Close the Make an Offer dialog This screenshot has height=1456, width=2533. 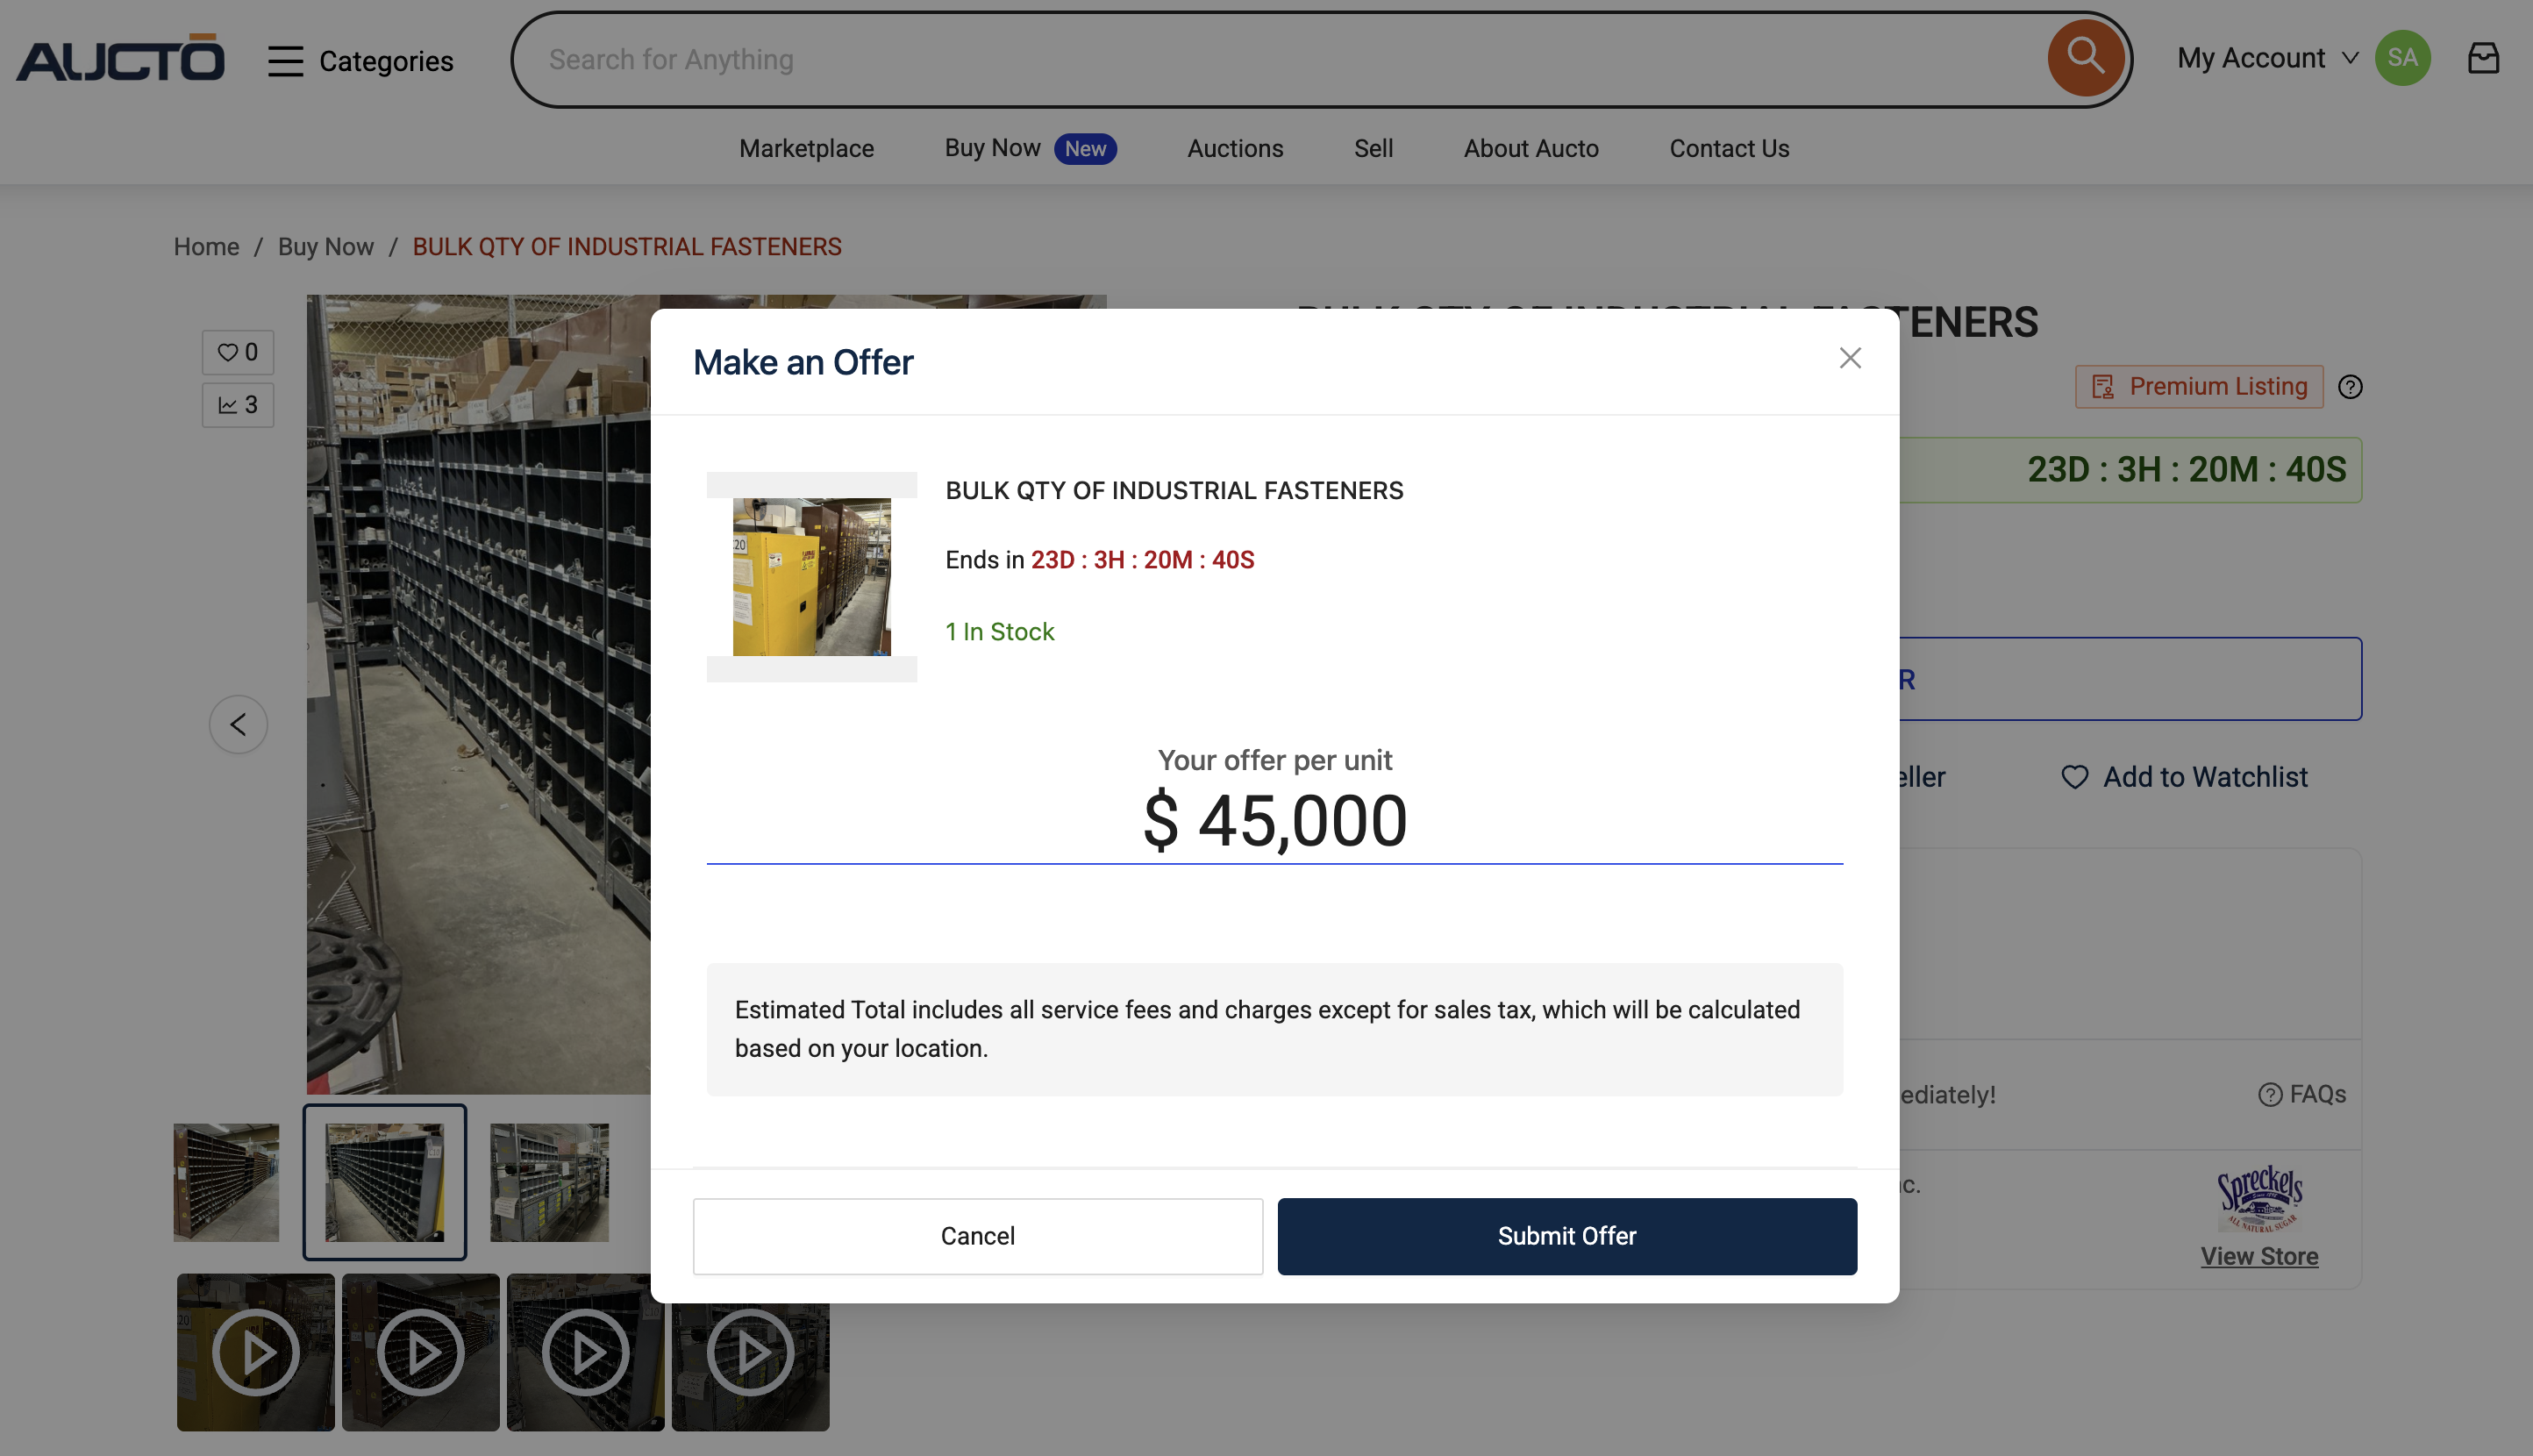pos(1850,358)
